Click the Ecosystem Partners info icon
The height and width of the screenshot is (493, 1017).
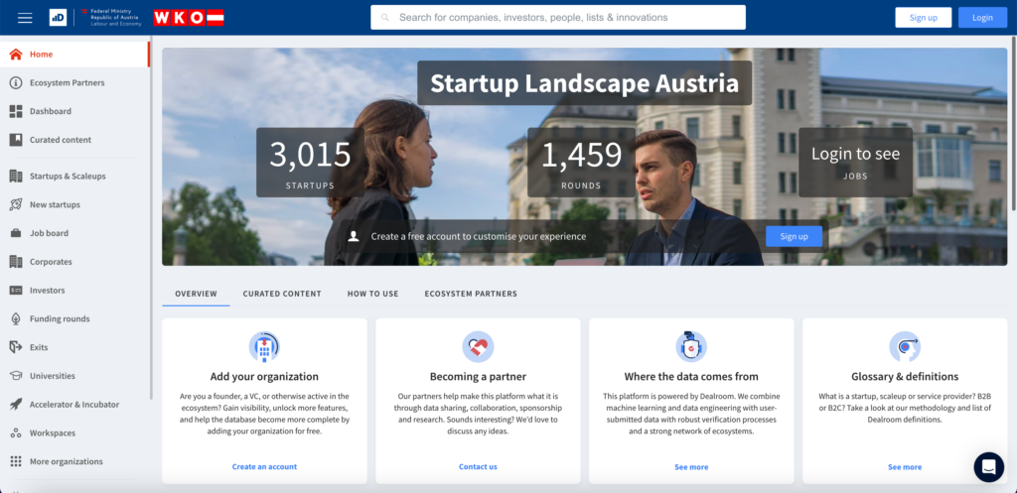[x=16, y=83]
